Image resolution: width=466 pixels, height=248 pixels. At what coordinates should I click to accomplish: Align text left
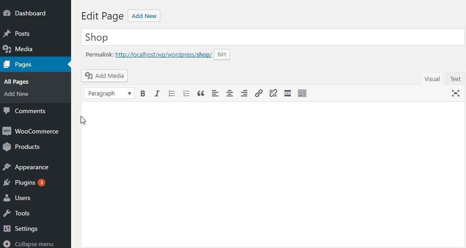click(x=215, y=94)
